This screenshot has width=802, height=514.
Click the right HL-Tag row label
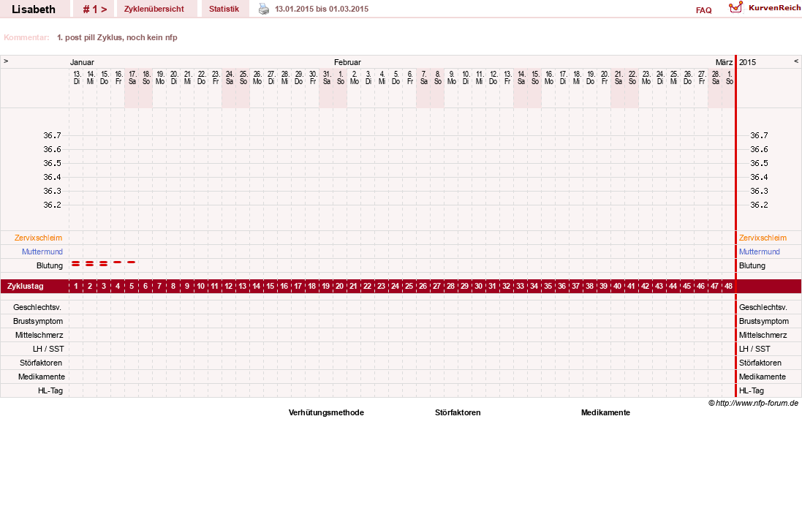coord(752,390)
